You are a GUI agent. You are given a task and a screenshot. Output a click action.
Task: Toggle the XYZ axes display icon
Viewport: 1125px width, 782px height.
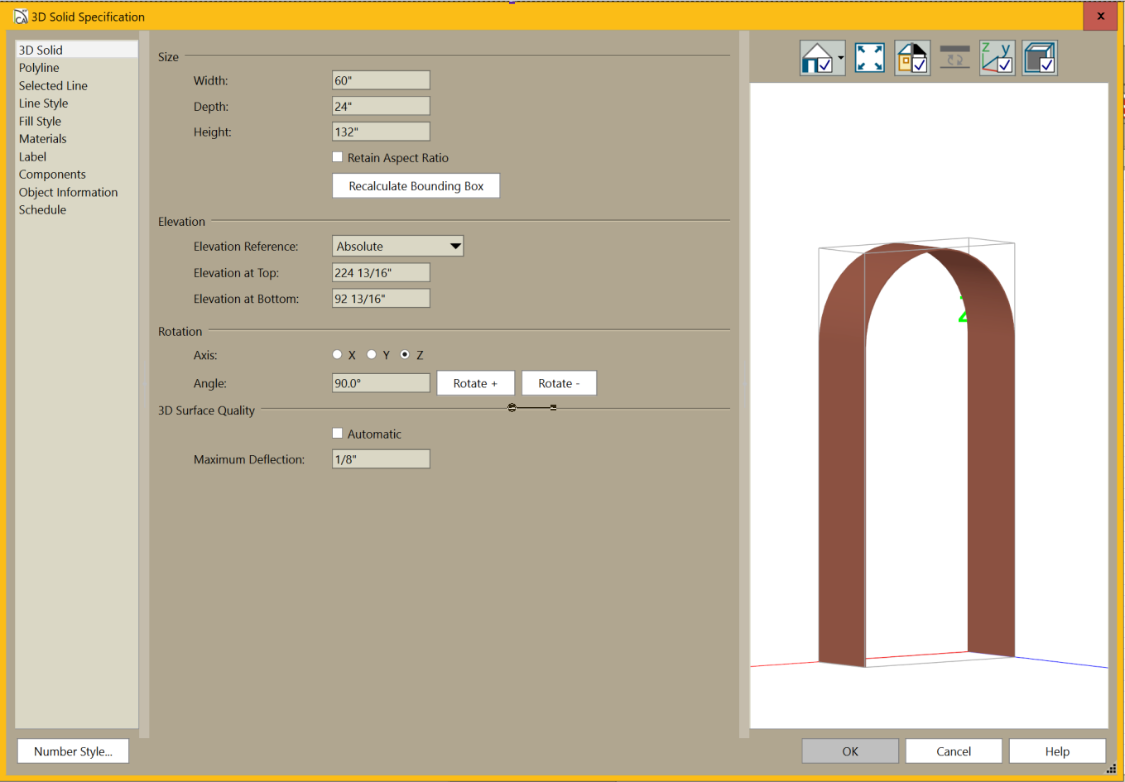pyautogui.click(x=997, y=58)
